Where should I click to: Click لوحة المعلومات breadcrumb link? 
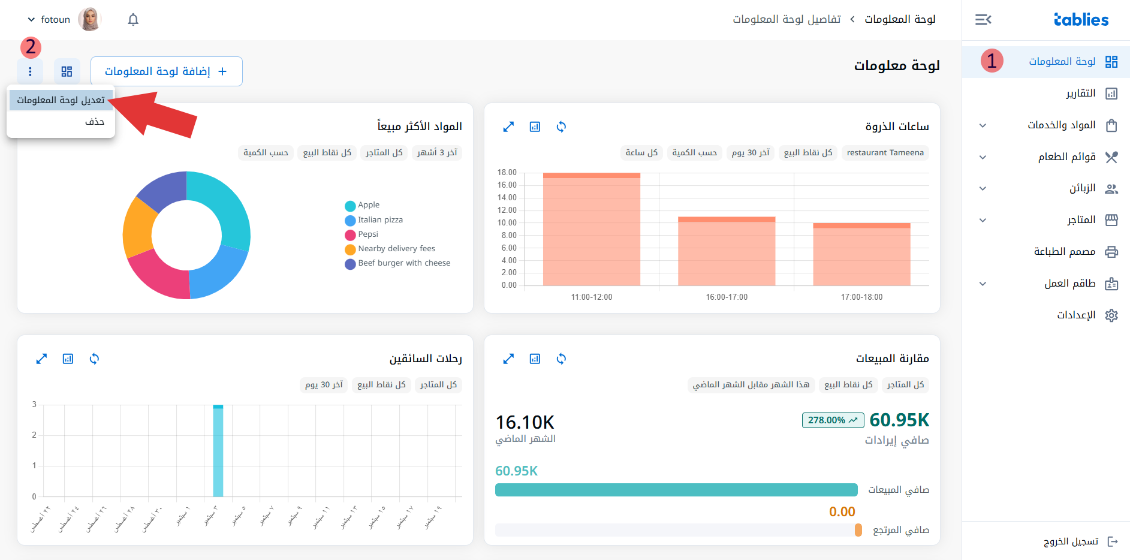tap(900, 19)
